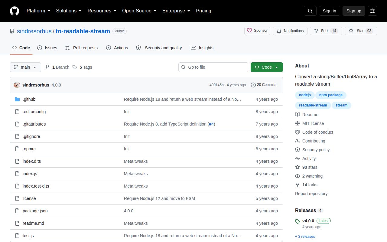Switch to the Issues tab
387x242 pixels.
(x=47, y=48)
